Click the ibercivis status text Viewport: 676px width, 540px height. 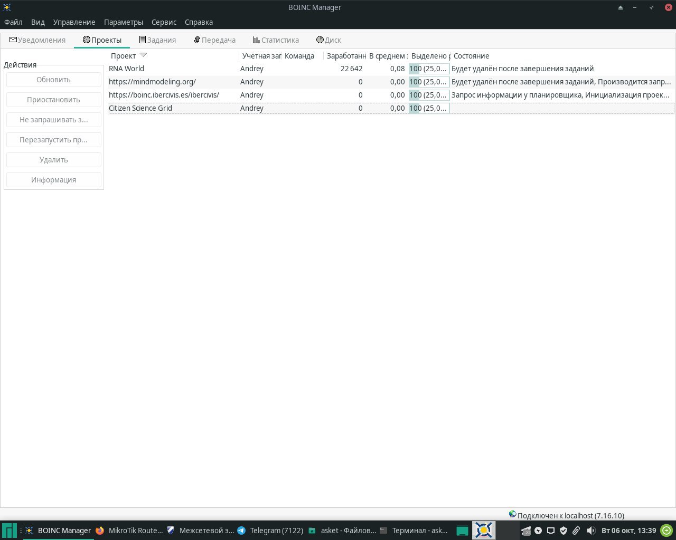(x=561, y=95)
